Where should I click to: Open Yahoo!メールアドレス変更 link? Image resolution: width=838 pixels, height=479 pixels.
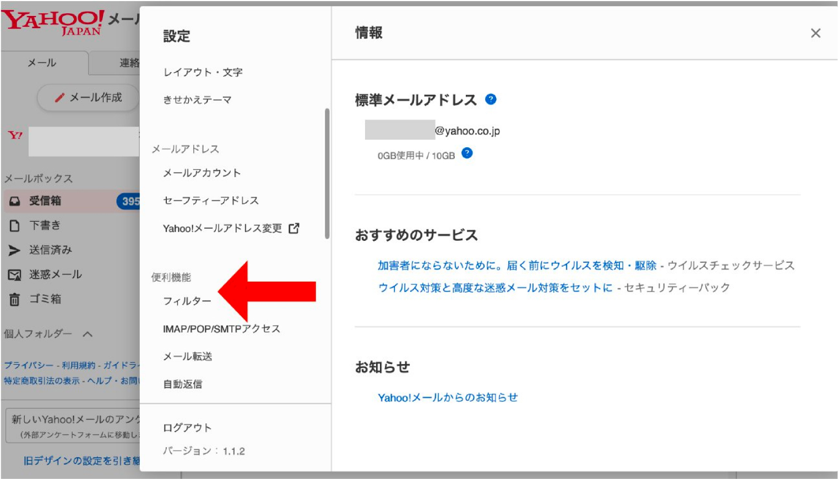tap(222, 228)
